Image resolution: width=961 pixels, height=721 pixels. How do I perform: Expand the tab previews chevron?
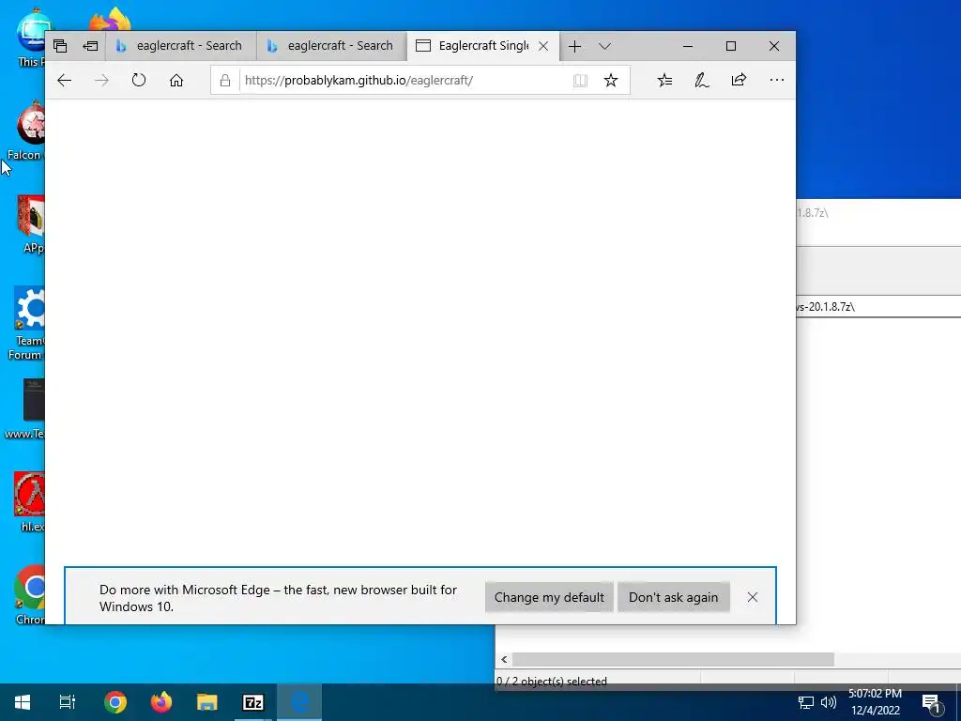point(605,46)
